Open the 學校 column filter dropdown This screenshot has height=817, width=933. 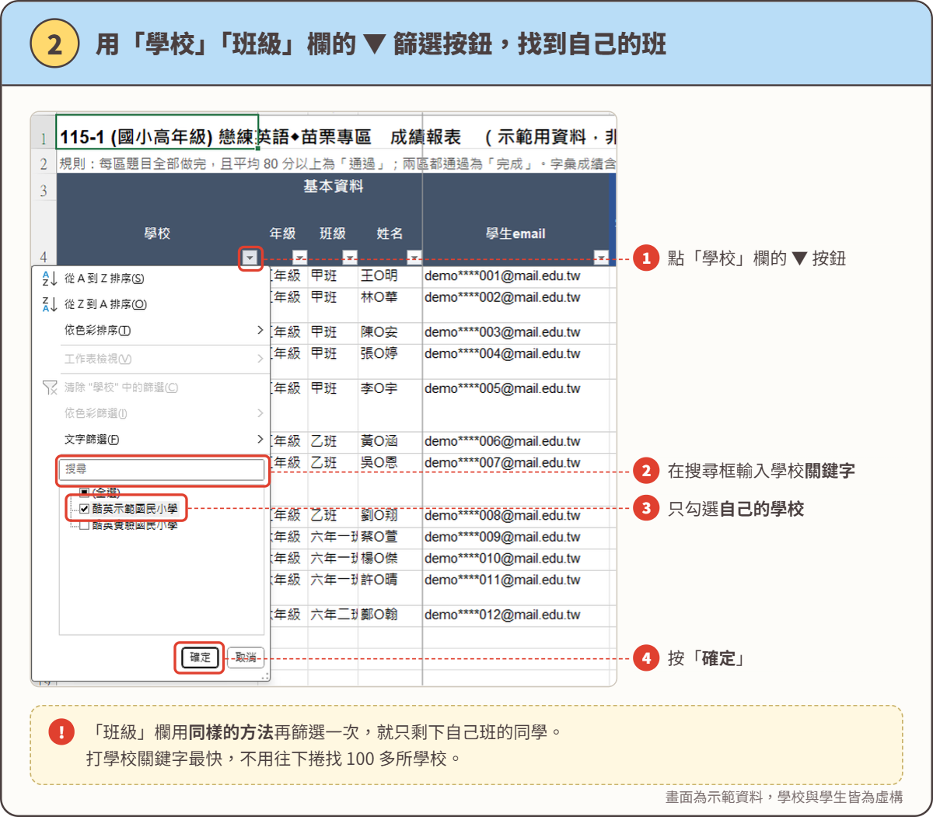tap(250, 258)
